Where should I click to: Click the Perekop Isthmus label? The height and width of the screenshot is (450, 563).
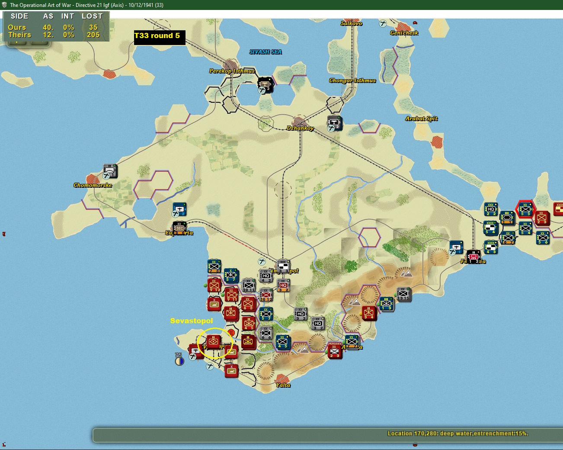[x=232, y=71]
